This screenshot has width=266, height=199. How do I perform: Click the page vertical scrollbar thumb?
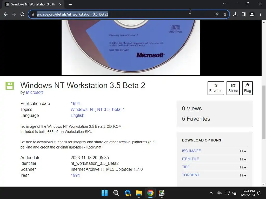pos(264,112)
